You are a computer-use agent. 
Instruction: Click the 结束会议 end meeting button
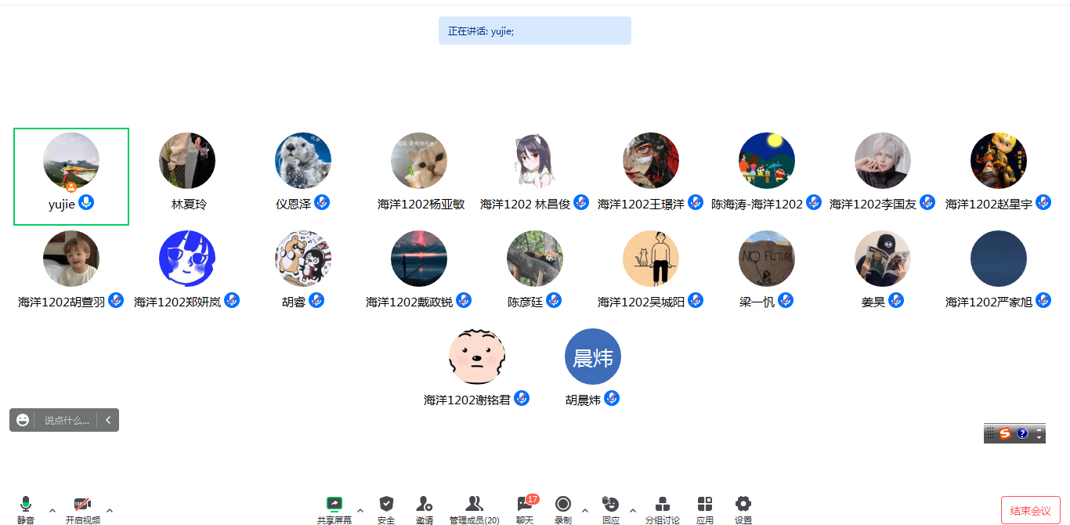click(1030, 510)
